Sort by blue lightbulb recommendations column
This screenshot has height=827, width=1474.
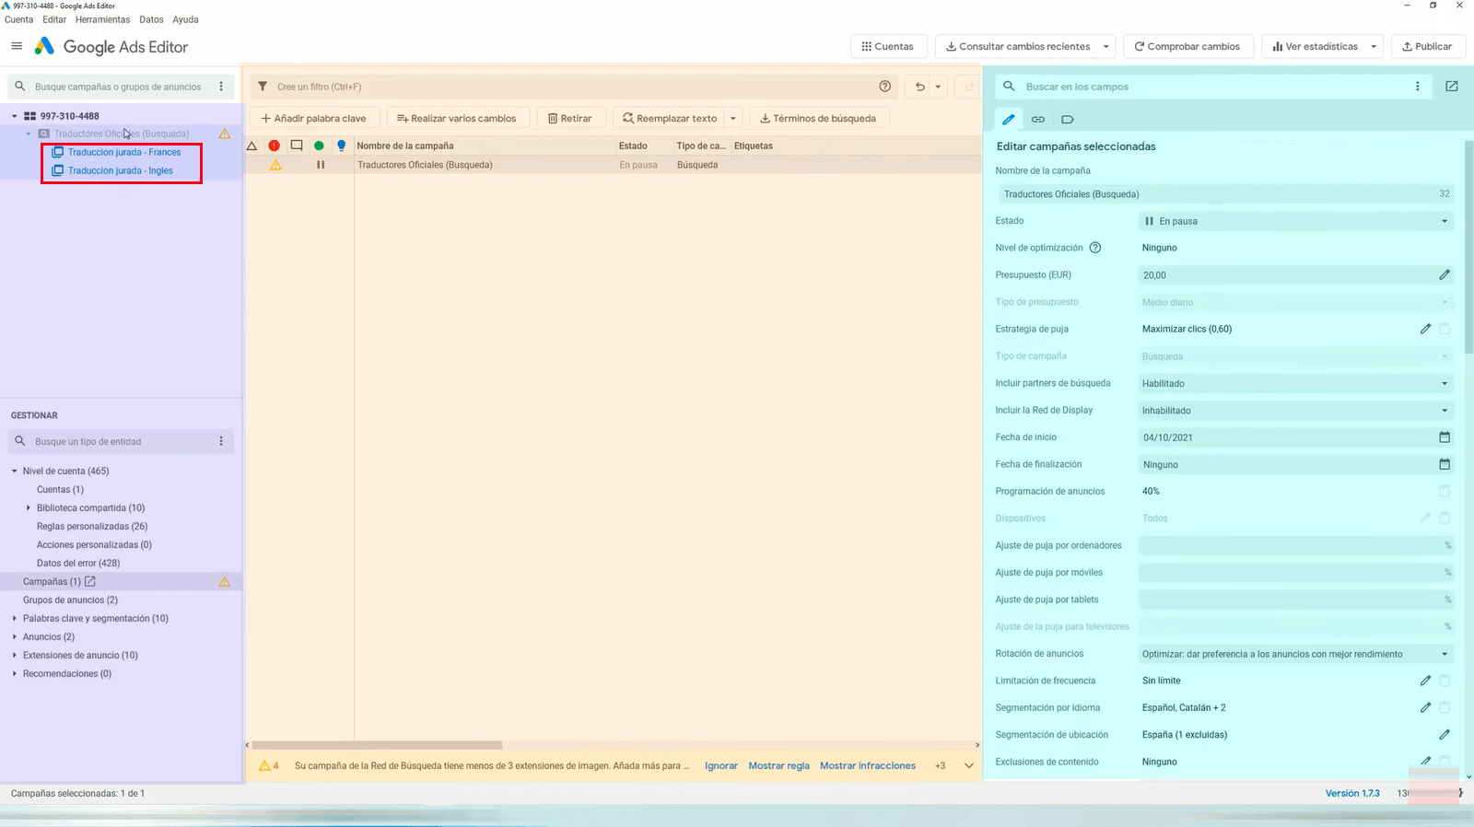(x=342, y=146)
